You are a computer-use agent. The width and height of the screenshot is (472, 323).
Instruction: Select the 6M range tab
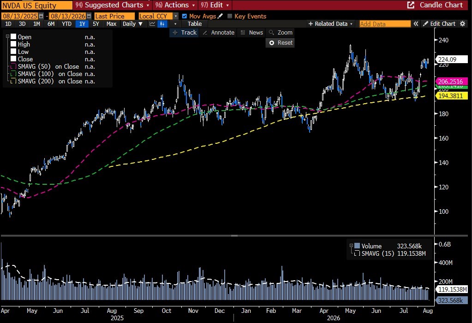[x=51, y=24]
